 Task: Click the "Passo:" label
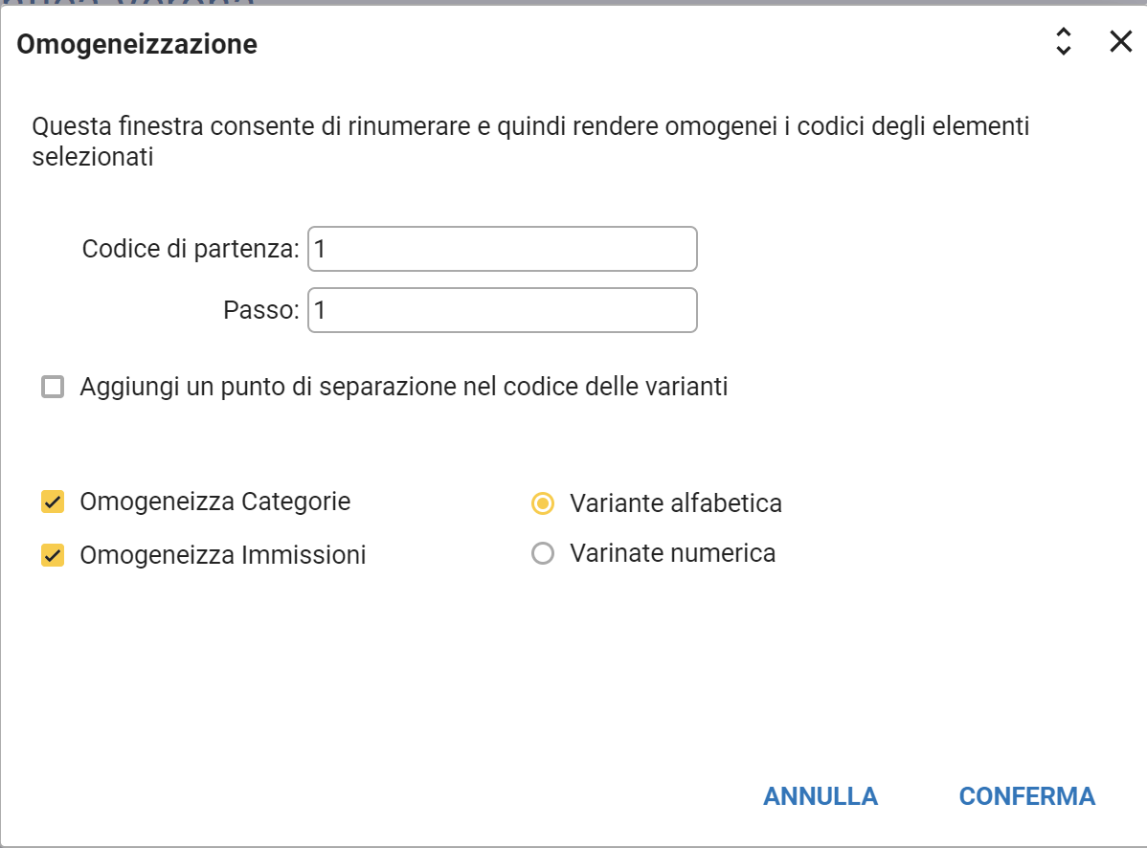(x=261, y=311)
